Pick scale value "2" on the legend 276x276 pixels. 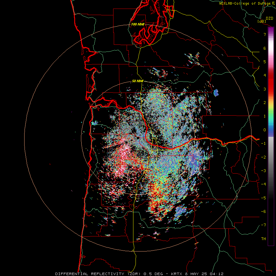pos(265,103)
